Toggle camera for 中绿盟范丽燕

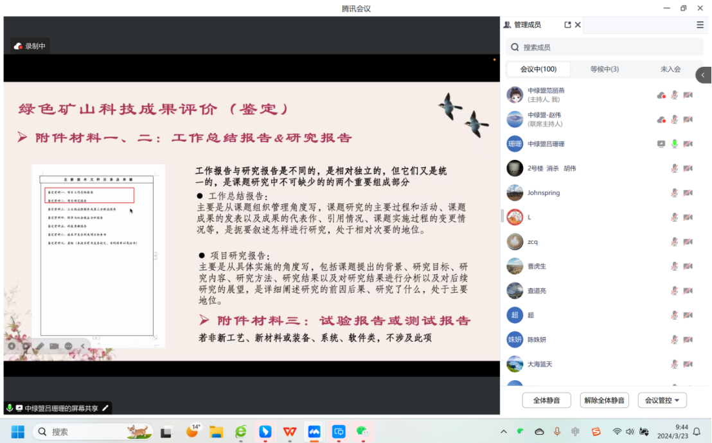point(688,95)
